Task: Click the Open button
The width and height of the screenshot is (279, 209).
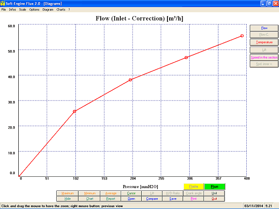Action: (131, 199)
